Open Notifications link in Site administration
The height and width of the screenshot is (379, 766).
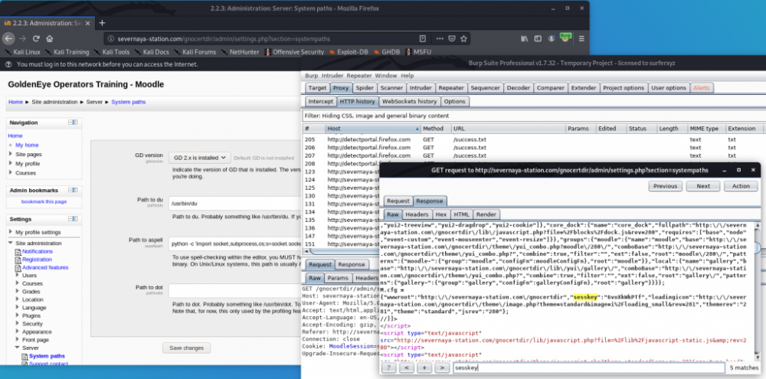tap(37, 251)
